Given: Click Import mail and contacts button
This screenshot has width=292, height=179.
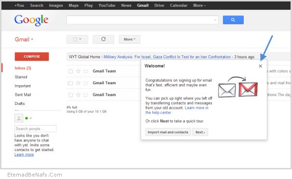Looking at the screenshot, I should click(x=168, y=132).
